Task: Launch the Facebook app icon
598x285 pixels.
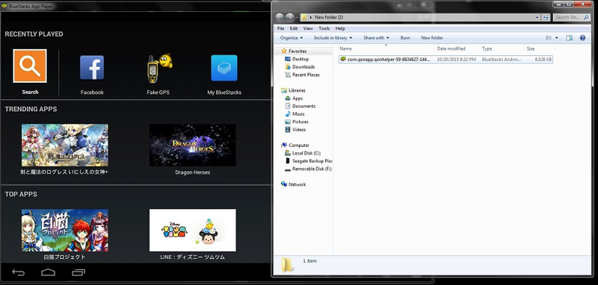Action: coord(92,67)
